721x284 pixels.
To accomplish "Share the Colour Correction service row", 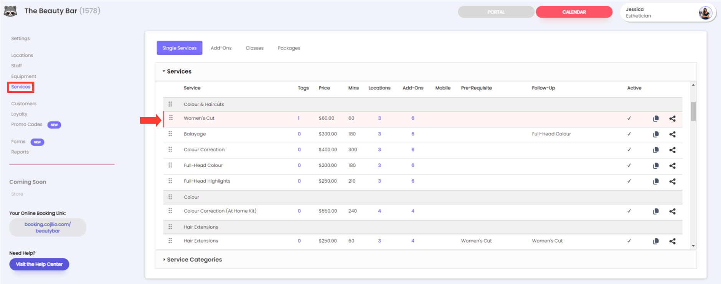I will (672, 150).
